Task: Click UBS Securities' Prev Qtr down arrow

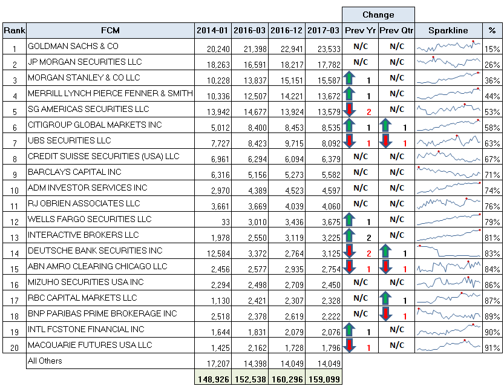Action: click(x=386, y=141)
